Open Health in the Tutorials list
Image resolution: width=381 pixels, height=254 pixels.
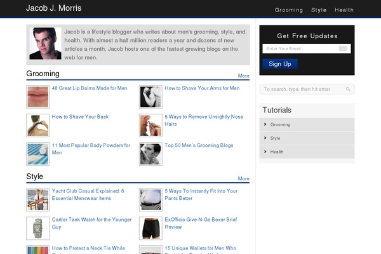tap(277, 152)
